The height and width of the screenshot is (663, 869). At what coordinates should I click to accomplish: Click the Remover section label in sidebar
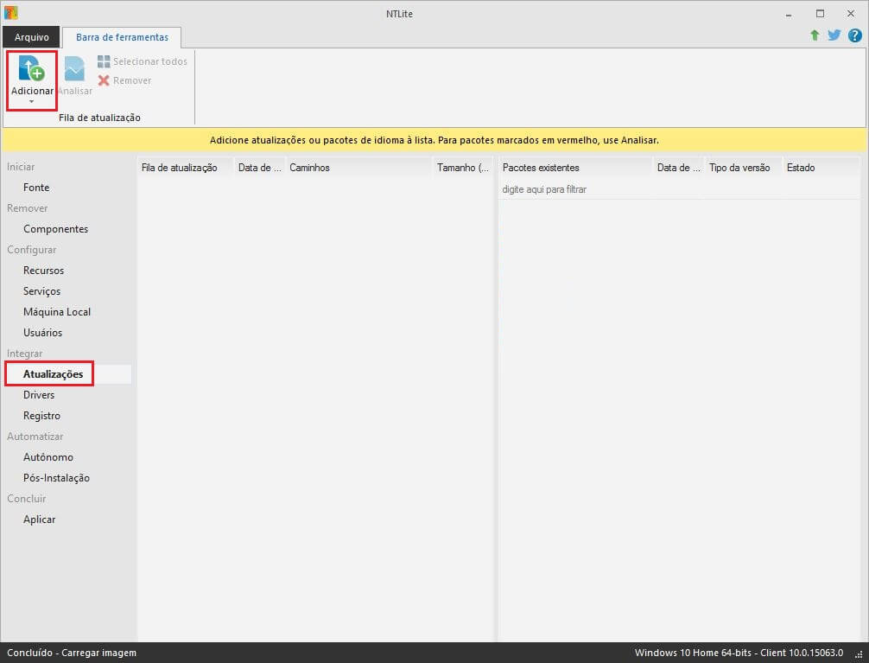pos(27,208)
